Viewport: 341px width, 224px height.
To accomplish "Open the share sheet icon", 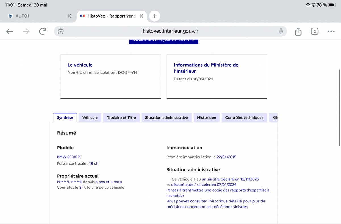I will point(298,31).
